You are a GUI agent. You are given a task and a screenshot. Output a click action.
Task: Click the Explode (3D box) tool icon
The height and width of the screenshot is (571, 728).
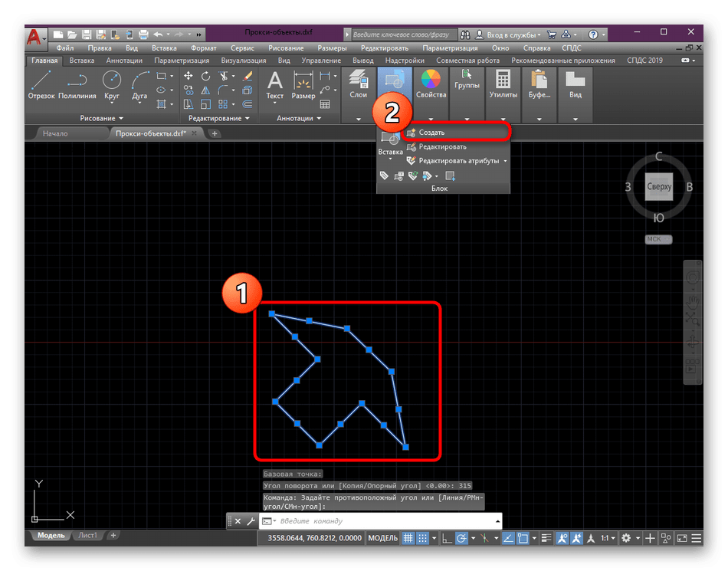248,90
